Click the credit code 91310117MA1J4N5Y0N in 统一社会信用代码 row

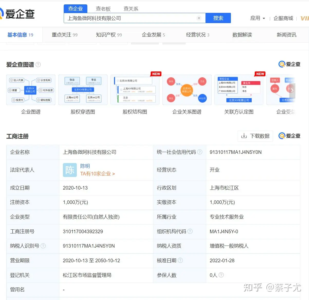236,152
